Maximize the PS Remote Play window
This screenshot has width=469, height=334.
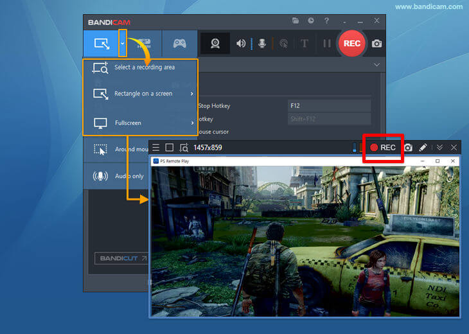[438, 161]
